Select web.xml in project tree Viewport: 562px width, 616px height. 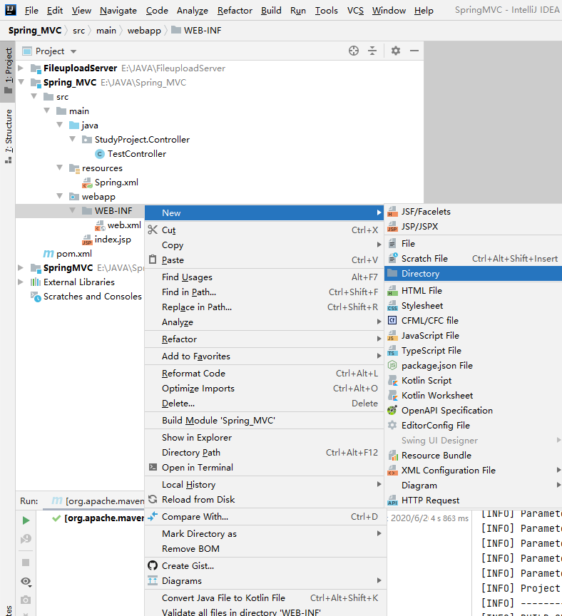[x=124, y=225]
